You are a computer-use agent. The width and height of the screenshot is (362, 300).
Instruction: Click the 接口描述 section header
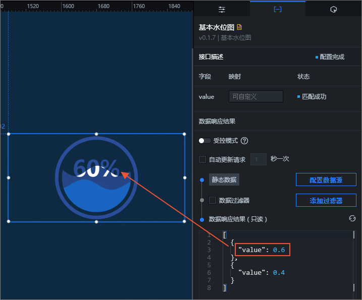click(x=211, y=57)
